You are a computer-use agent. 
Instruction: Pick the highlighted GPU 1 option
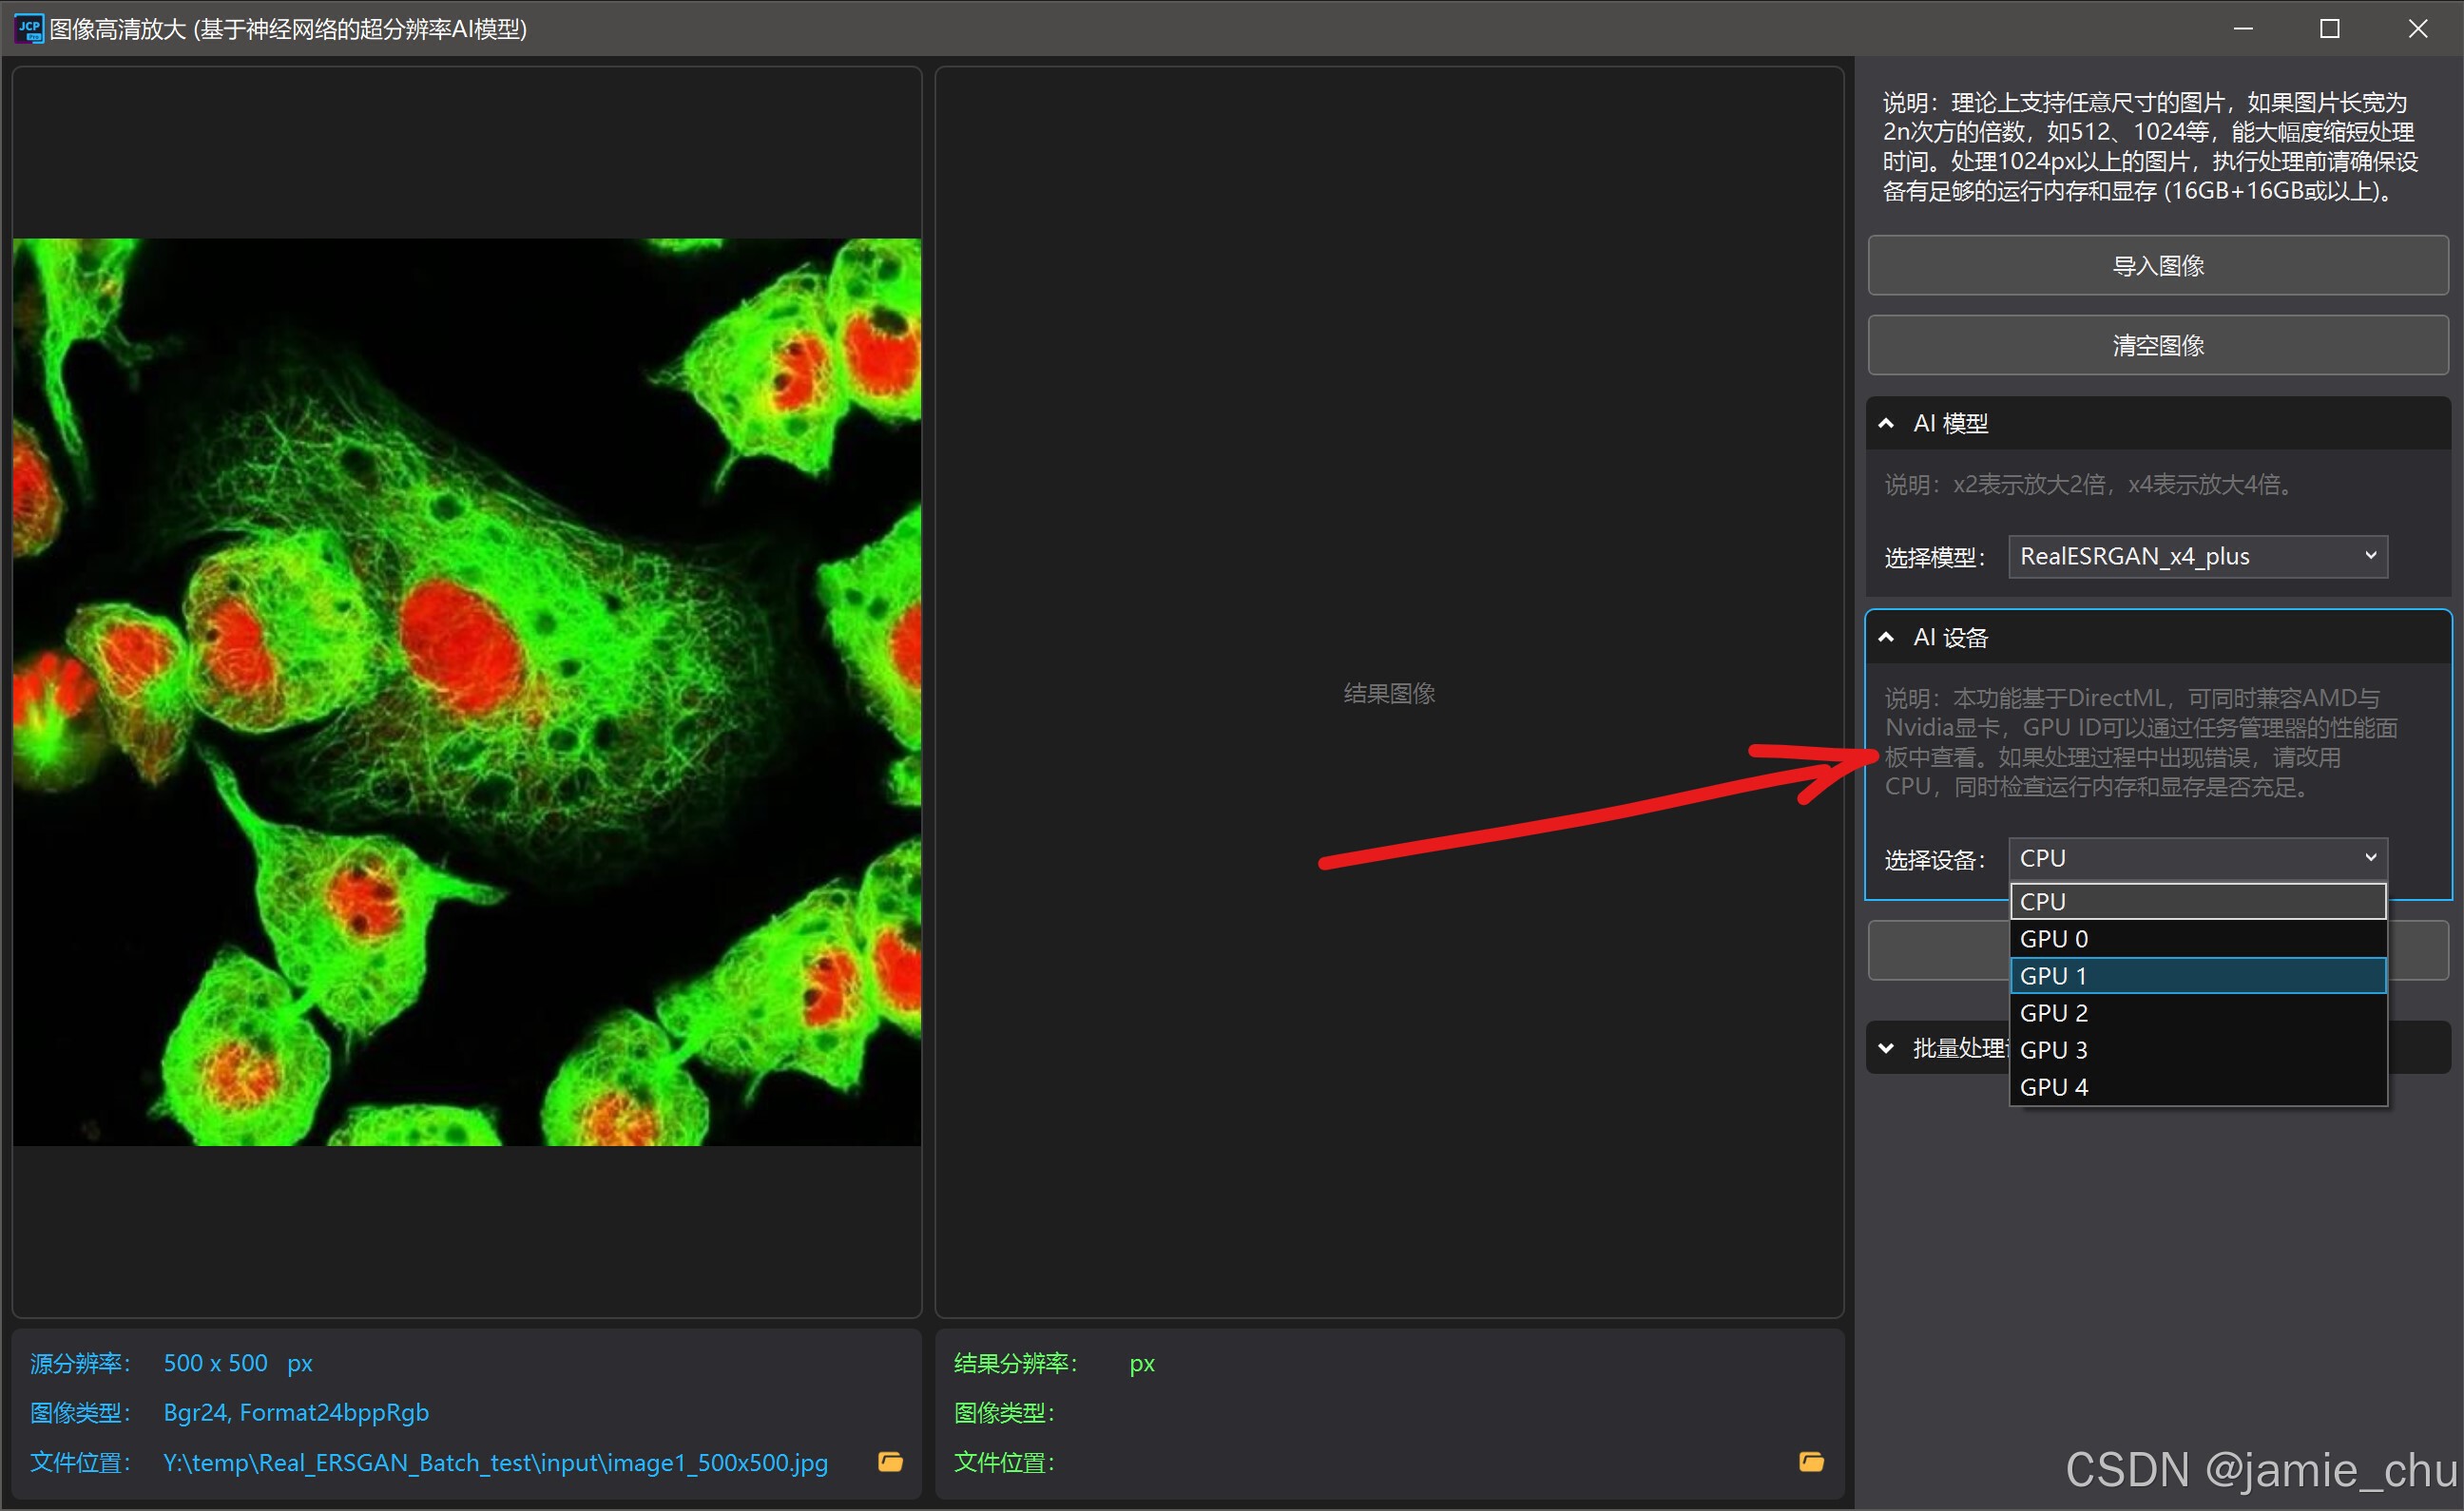point(2197,975)
